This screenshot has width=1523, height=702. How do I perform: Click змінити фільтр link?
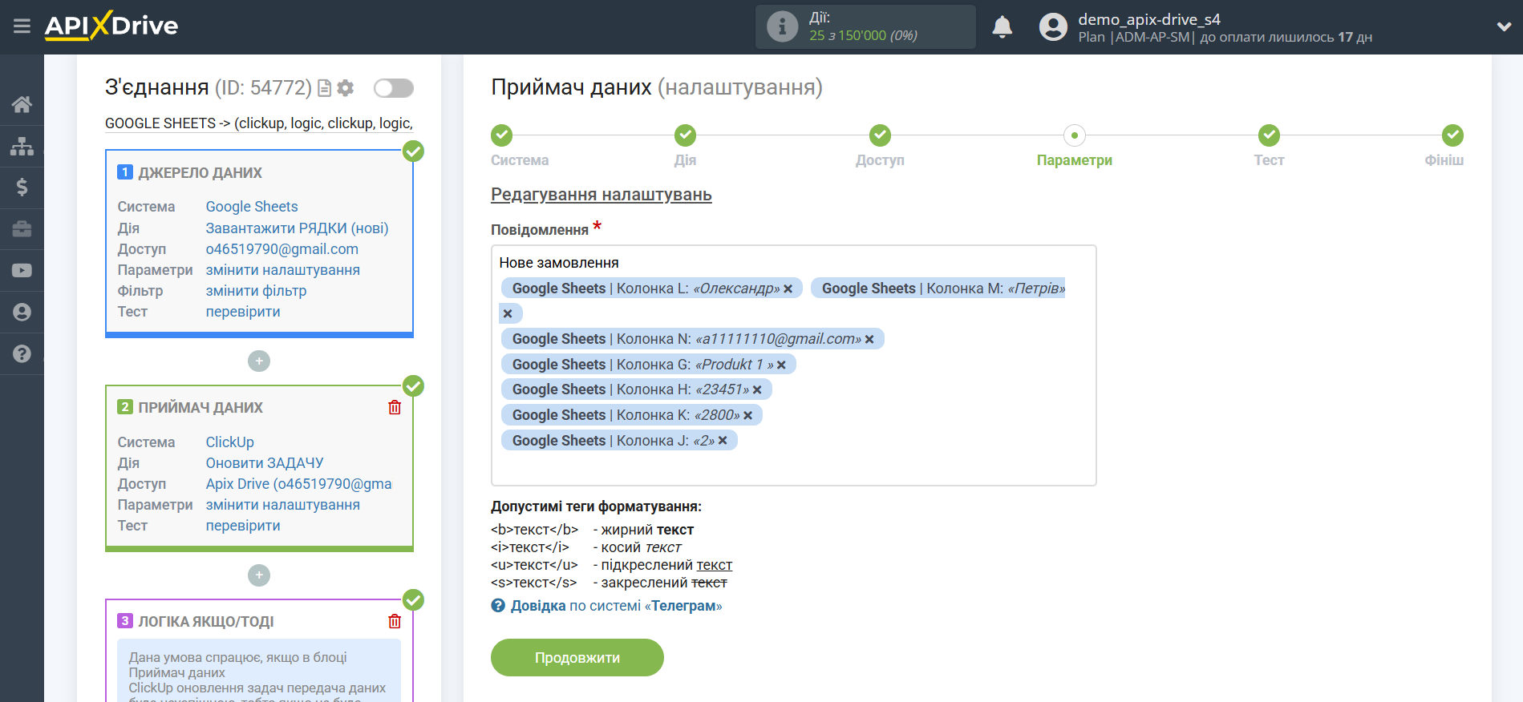click(256, 291)
